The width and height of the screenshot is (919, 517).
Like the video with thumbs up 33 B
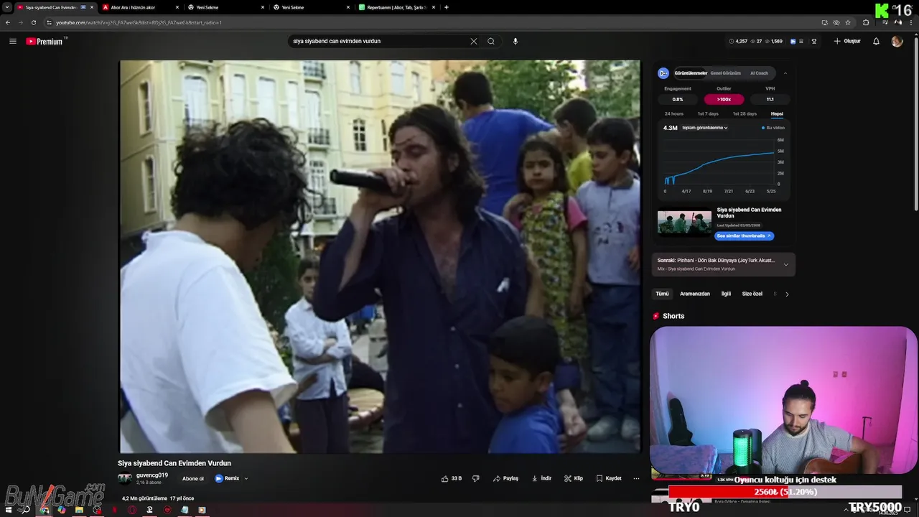pos(452,478)
